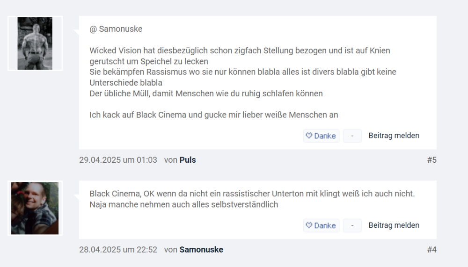
Task: Click the line 'Ich kack auf Black Cinema'
Action: (x=213, y=115)
